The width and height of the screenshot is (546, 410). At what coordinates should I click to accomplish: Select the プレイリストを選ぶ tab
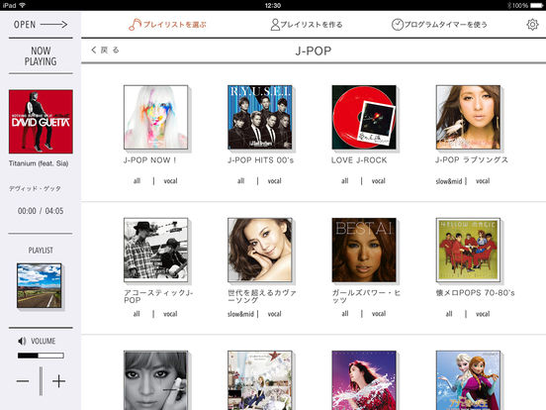click(x=167, y=25)
